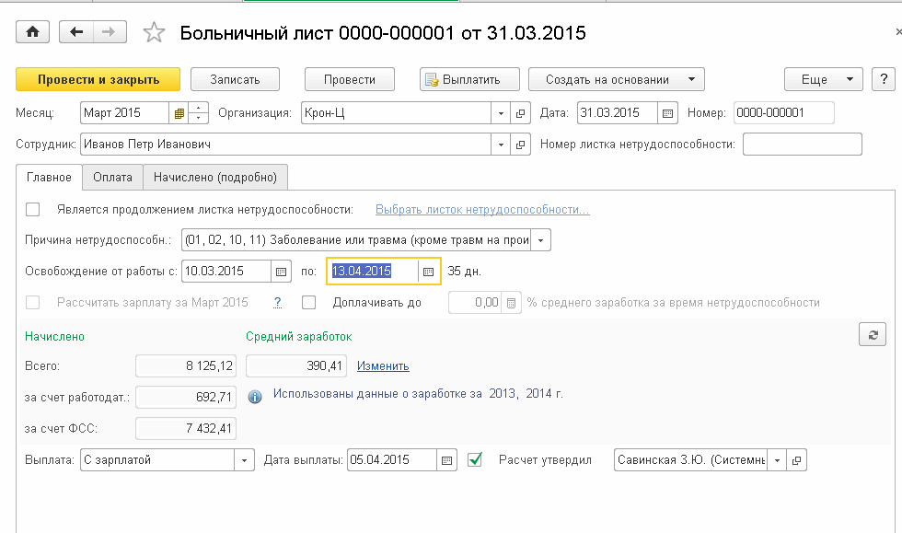This screenshot has height=533, width=902.
Task: Open the document date calendar picker
Action: (667, 113)
